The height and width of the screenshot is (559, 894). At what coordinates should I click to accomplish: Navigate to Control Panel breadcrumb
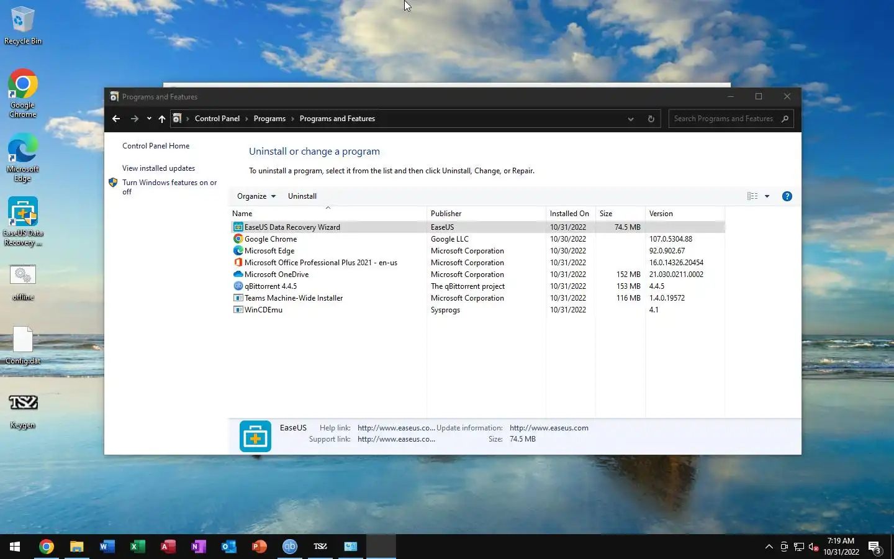217,119
